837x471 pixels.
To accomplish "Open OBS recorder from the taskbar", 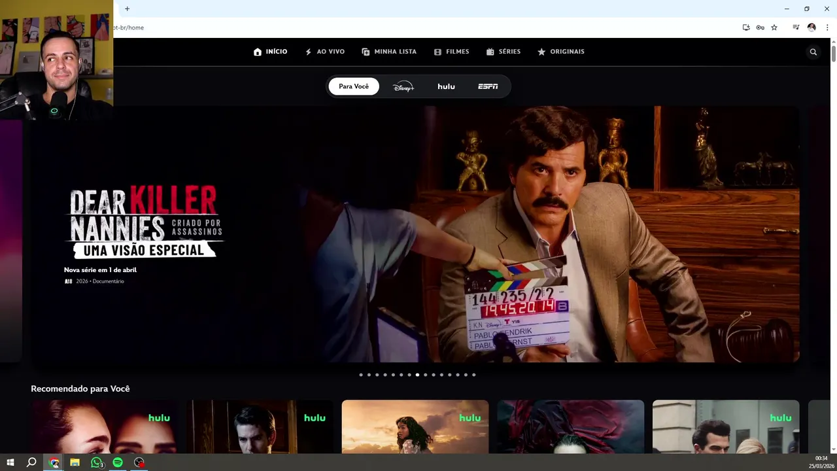I will 139,462.
